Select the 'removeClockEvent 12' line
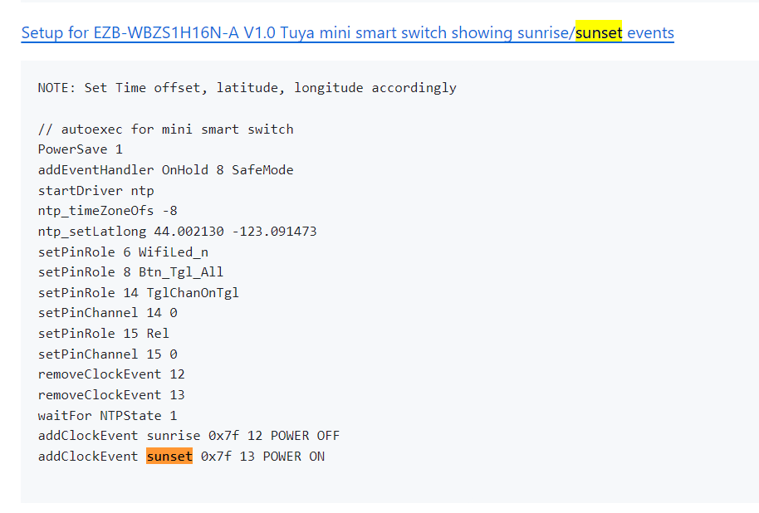This screenshot has width=759, height=513. [111, 374]
